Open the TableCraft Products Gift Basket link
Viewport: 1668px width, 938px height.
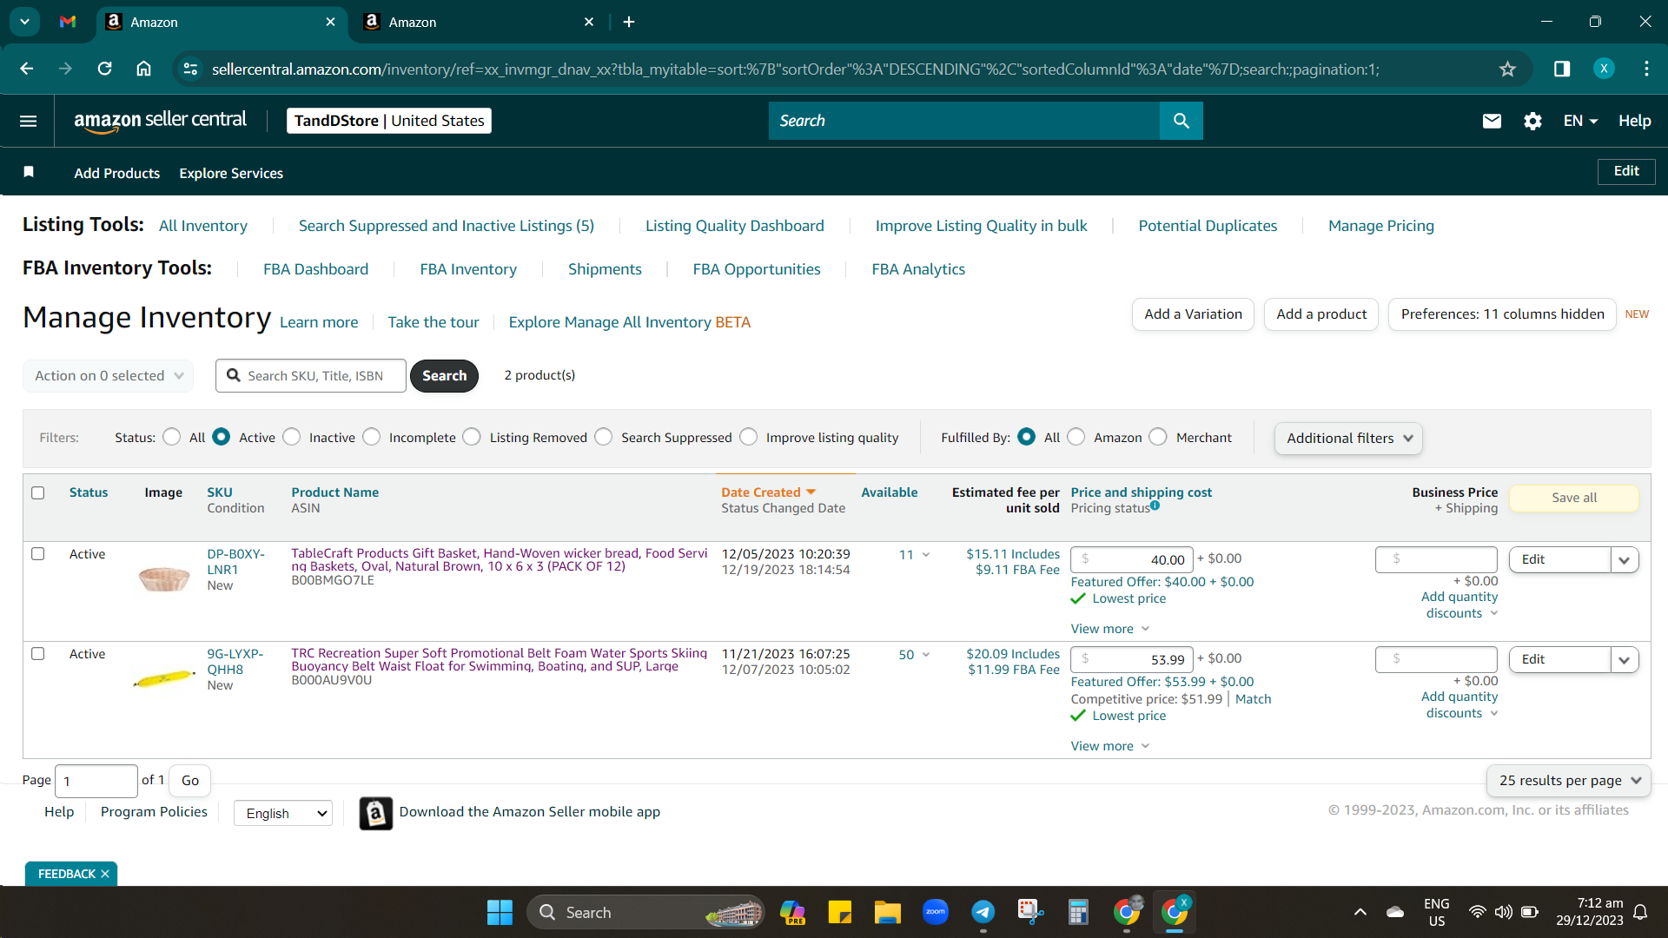(499, 559)
